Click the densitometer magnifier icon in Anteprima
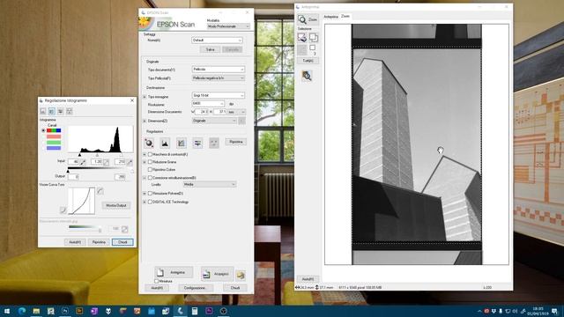The width and height of the screenshot is (564, 317). tap(307, 76)
